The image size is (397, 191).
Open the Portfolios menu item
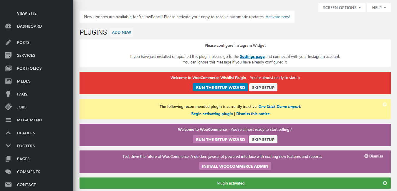click(x=29, y=68)
